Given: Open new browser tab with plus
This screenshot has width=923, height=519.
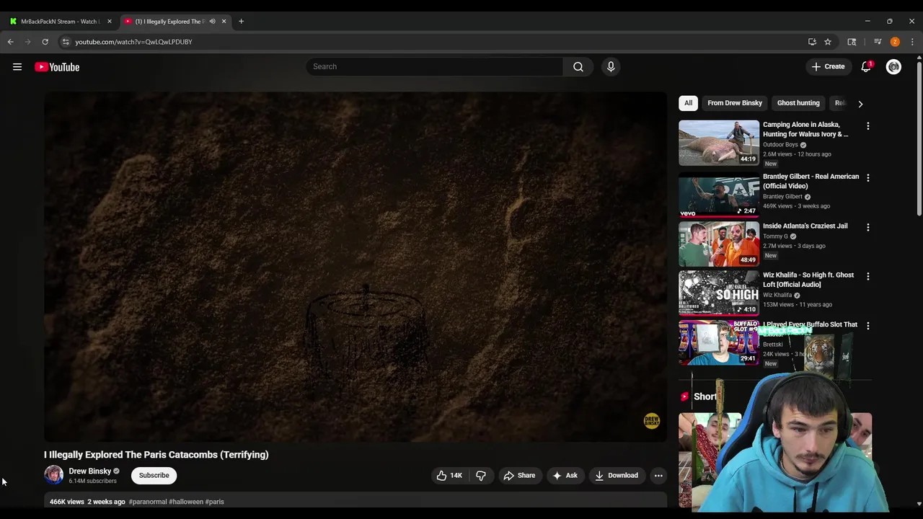Looking at the screenshot, I should coord(241,22).
